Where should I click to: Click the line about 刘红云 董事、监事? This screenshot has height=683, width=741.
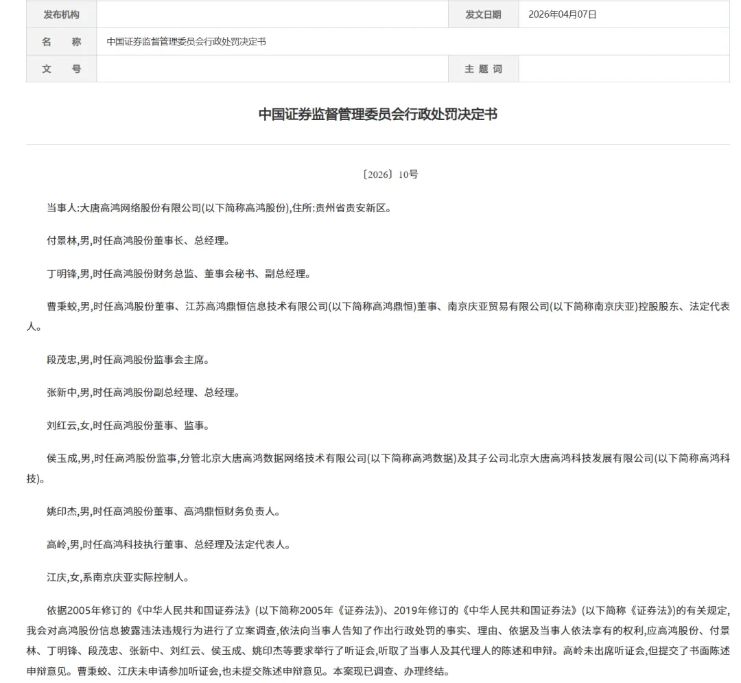(128, 426)
